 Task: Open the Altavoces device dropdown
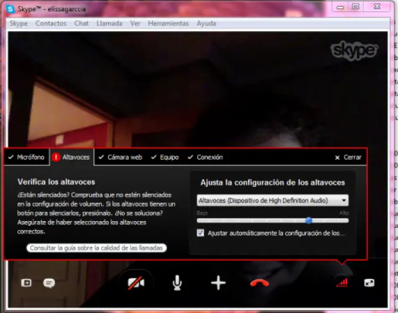tap(272, 201)
